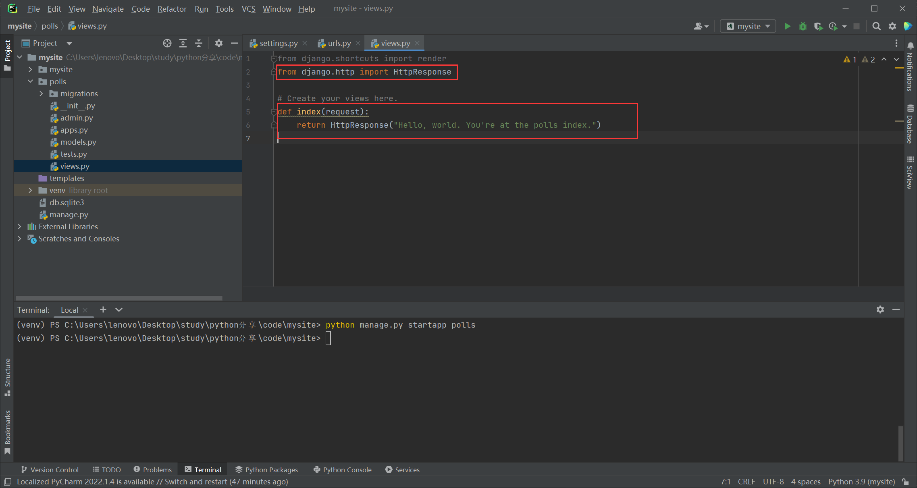Expand Scratches and Consoles

pos(19,239)
